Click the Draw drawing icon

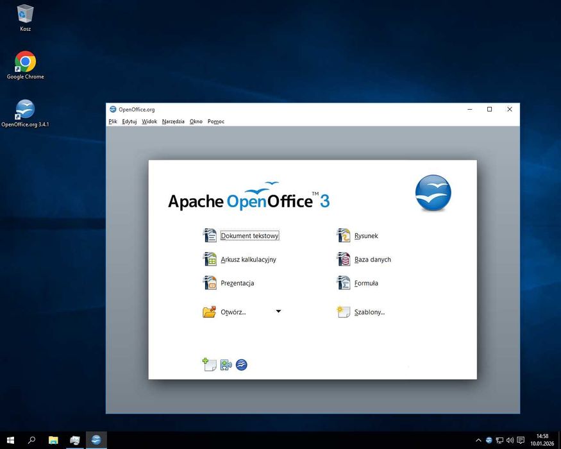(x=344, y=235)
